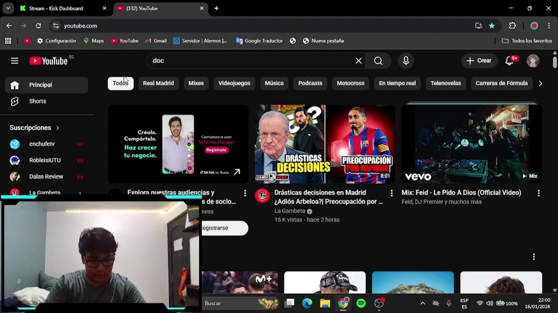Open the Configuración bookmark

coord(56,41)
